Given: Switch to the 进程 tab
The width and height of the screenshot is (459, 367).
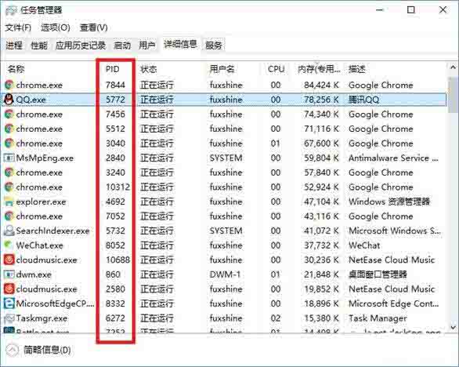Looking at the screenshot, I should click(14, 45).
